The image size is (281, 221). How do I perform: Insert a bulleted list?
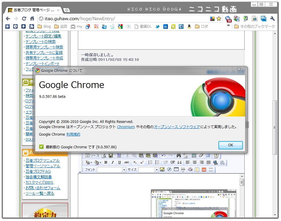tap(157, 162)
